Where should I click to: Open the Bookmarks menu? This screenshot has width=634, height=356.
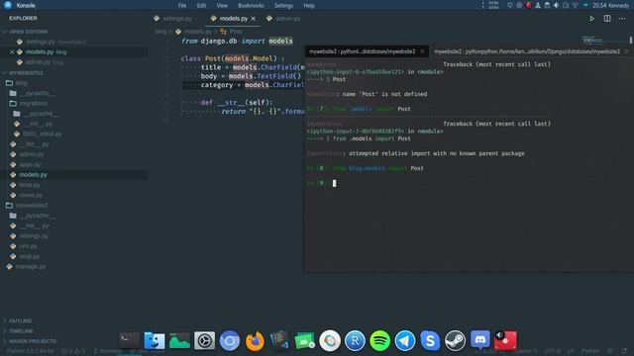pos(251,6)
